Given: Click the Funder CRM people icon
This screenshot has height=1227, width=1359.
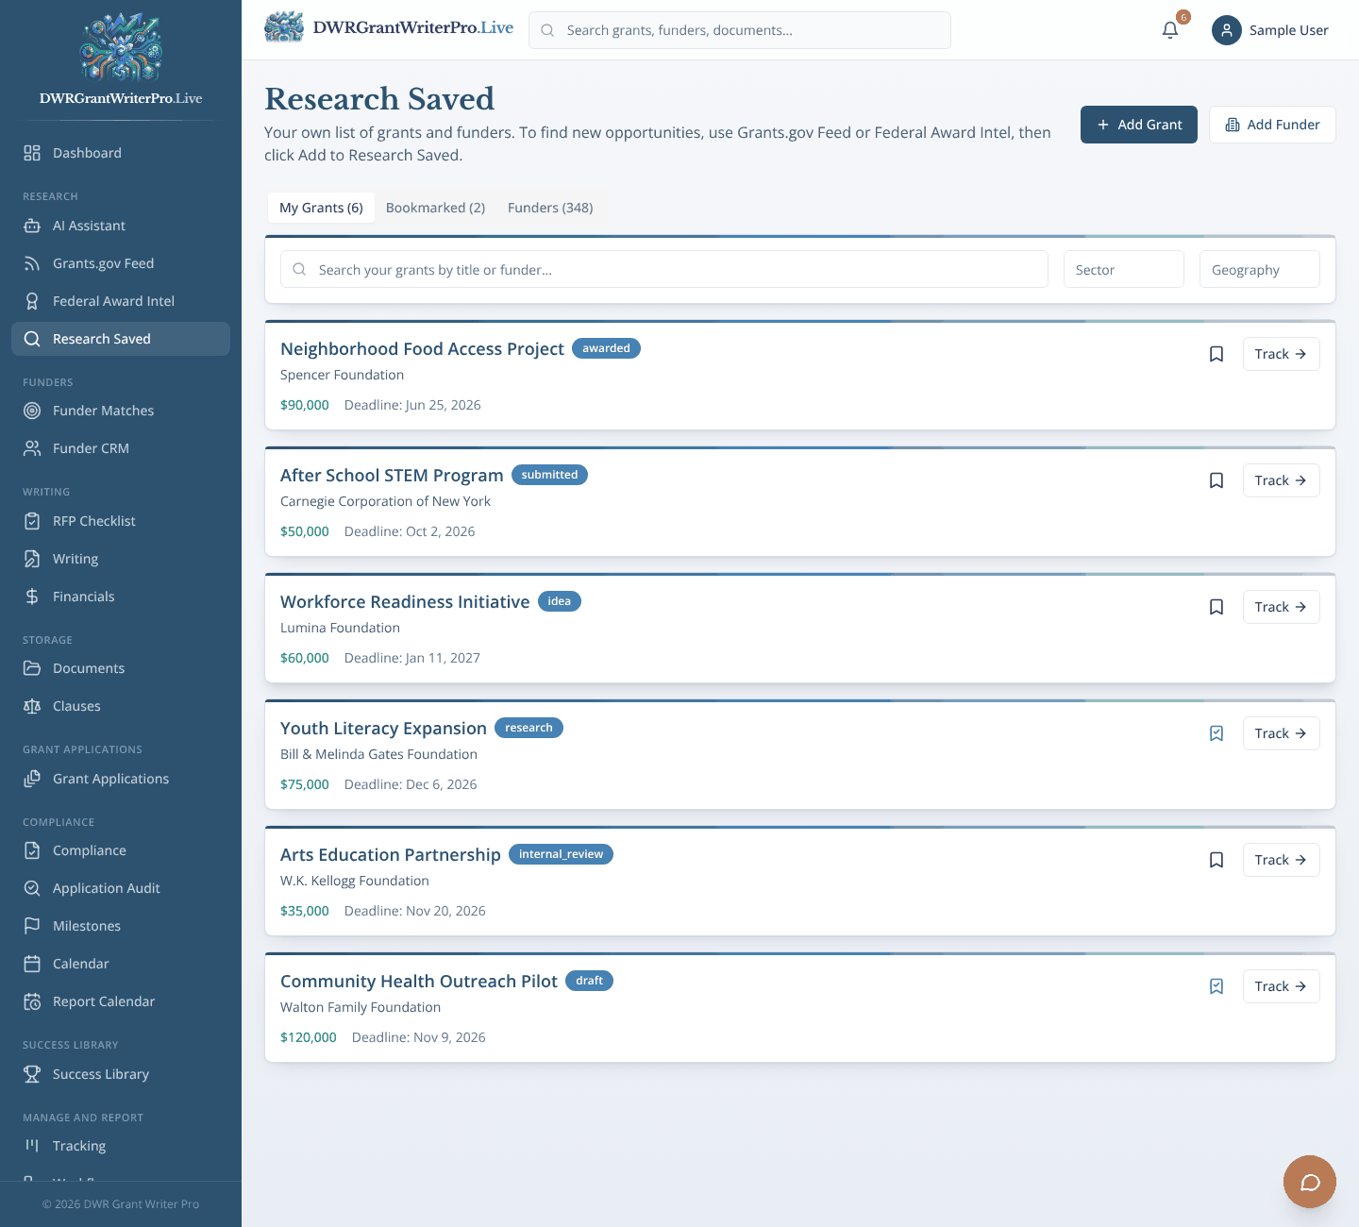Looking at the screenshot, I should pyautogui.click(x=32, y=448).
